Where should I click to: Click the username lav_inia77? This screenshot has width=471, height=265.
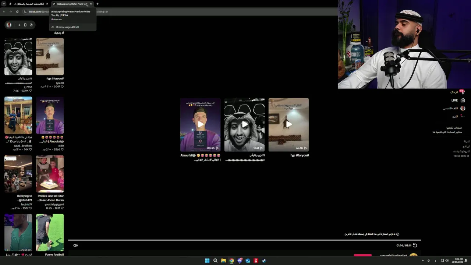click(26, 204)
